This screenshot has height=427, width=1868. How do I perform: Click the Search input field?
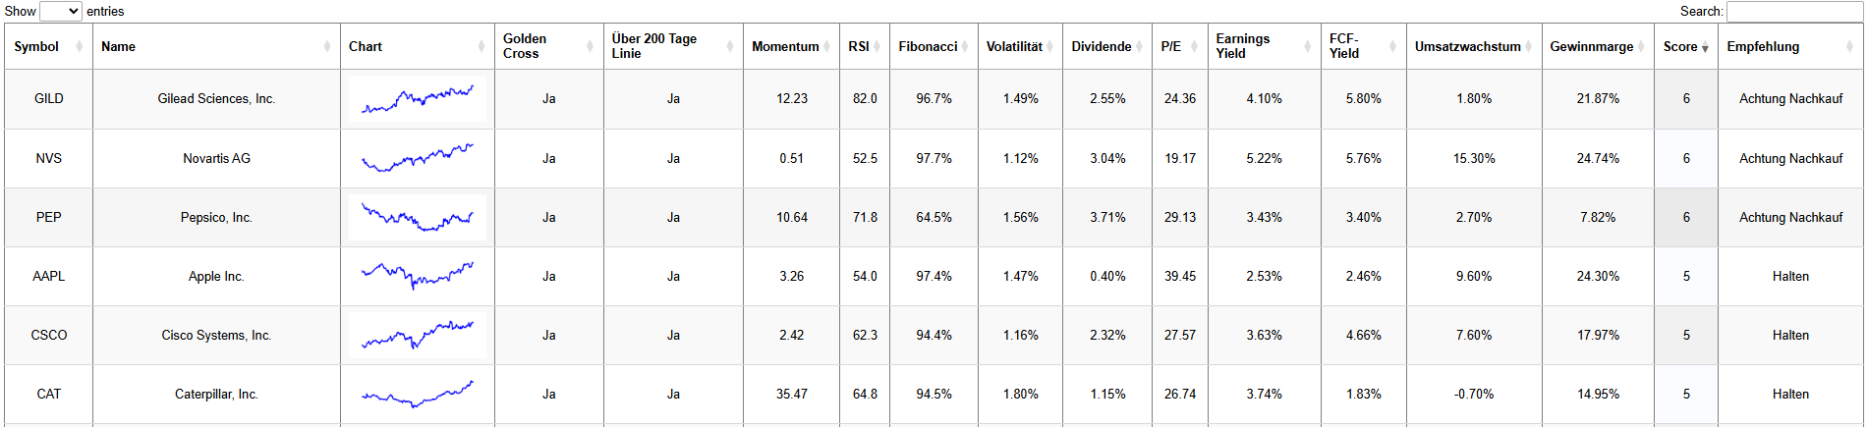click(1793, 11)
